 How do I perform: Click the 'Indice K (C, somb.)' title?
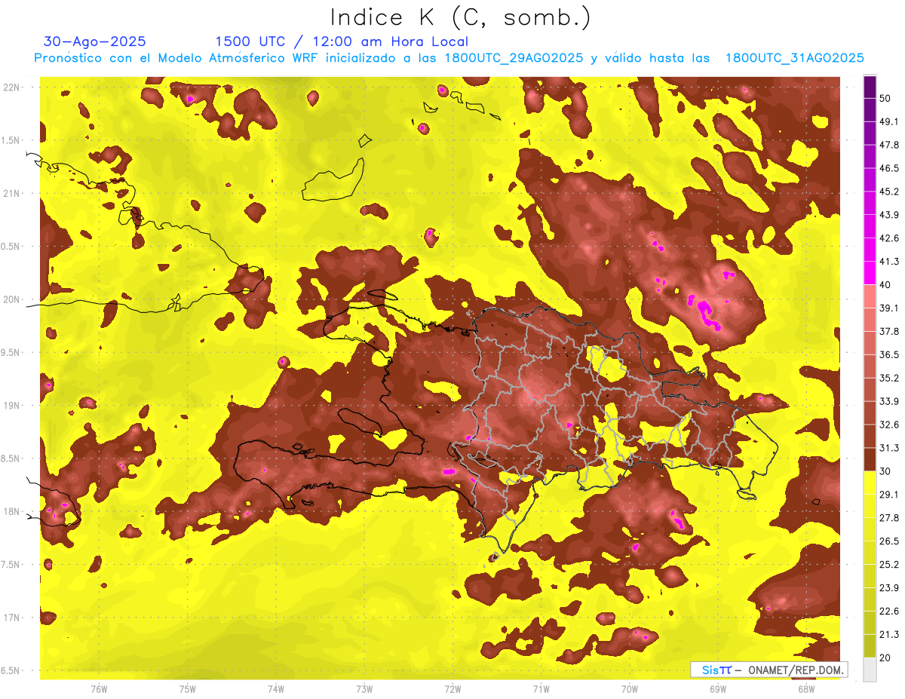pos(460,17)
